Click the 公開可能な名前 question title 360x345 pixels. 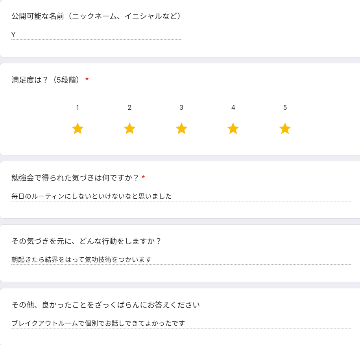point(96,16)
